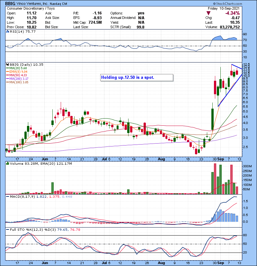Click the orange EMA(8) 9.04 legend entry
The height and width of the screenshot is (266, 257).
pos(17,72)
